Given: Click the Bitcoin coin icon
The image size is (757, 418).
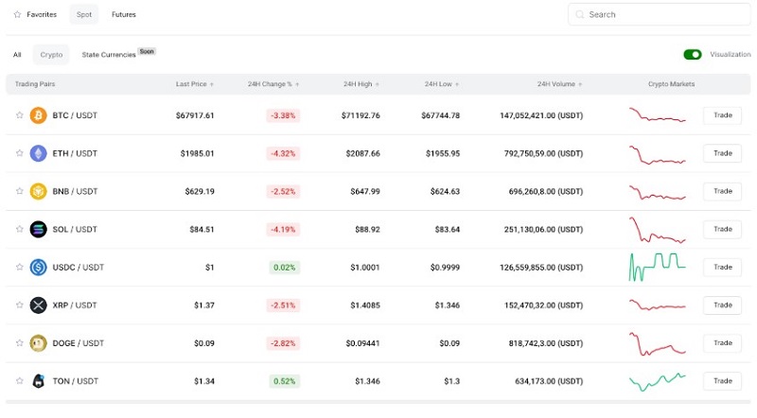Looking at the screenshot, I should point(38,115).
